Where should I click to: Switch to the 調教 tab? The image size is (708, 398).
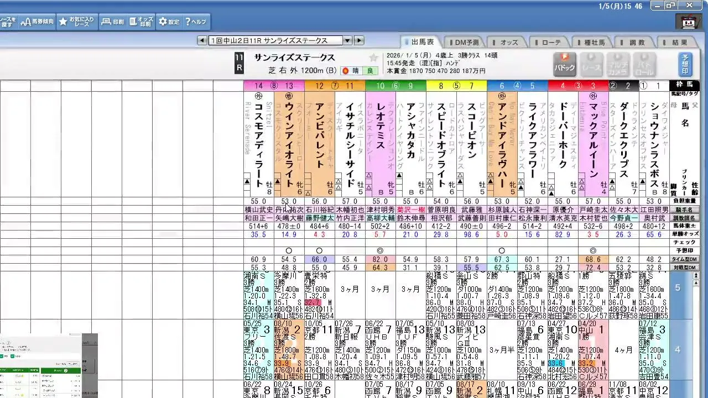(636, 42)
